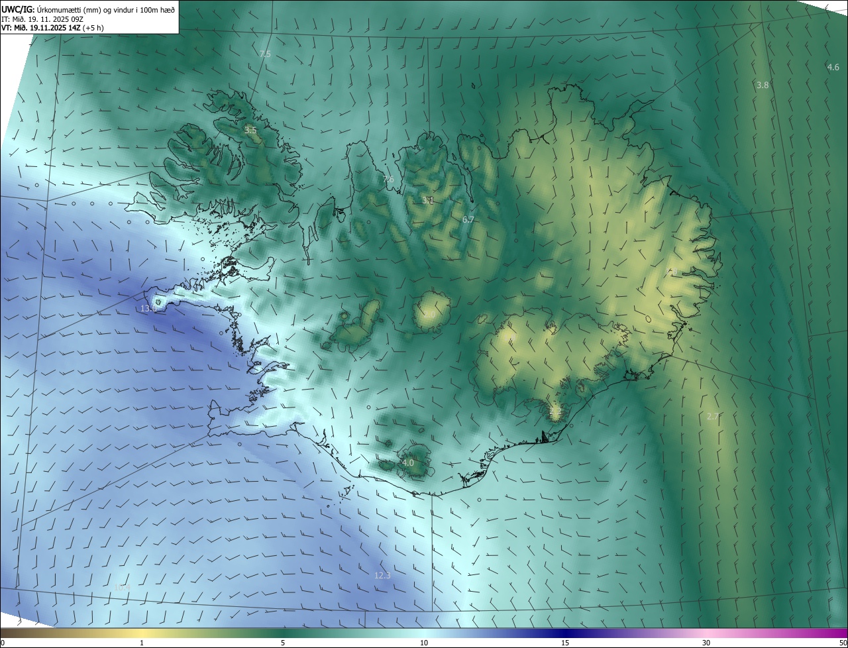Click the 2.7 value off the southeast coast
The image size is (848, 648).
coord(713,416)
